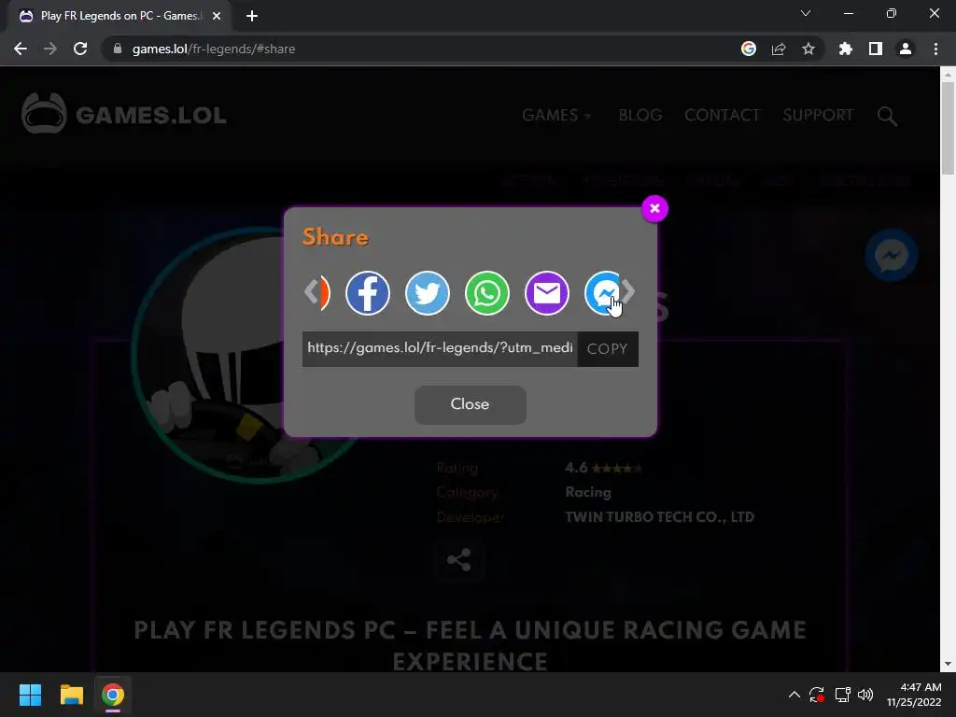
Task: Click the scrollbar down arrow
Action: 948,664
